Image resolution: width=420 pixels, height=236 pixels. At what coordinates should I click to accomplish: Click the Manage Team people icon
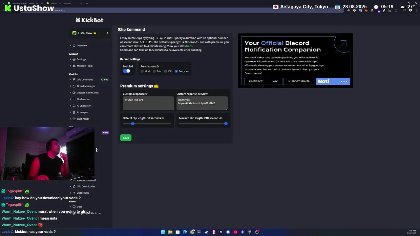pos(74,66)
